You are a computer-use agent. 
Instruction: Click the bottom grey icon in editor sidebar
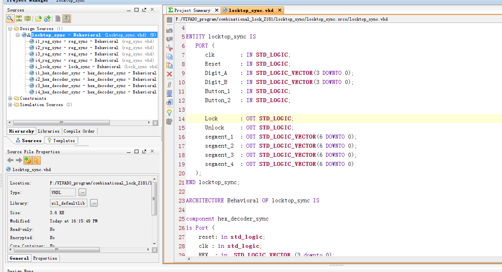(169, 122)
